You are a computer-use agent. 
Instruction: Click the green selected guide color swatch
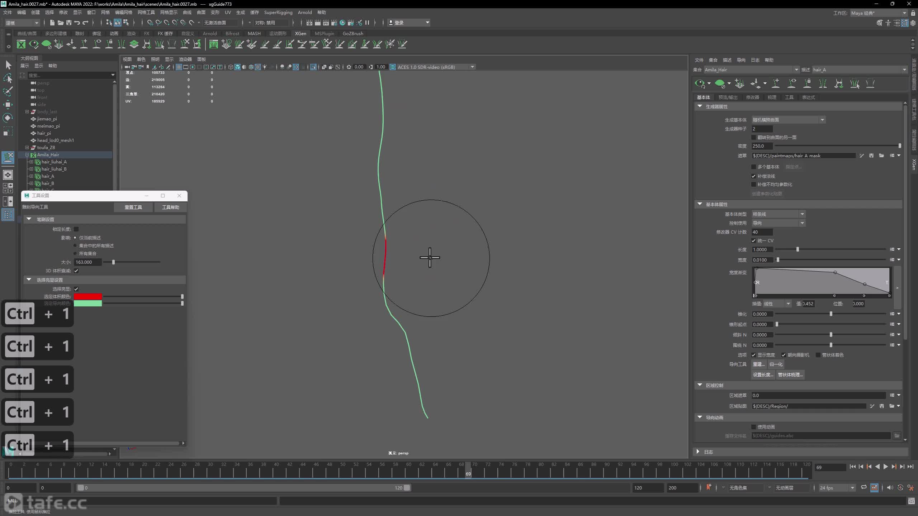point(88,303)
